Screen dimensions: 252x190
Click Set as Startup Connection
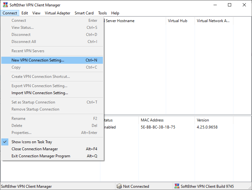pyautogui.click(x=52, y=102)
